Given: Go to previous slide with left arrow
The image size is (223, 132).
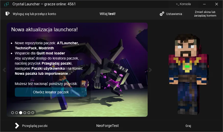Looking at the screenshot, I should tap(4, 70).
